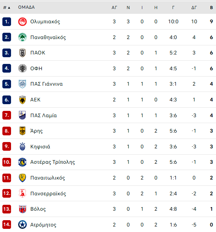Click the Olympiacos club crest
Screen dimensions: 216x232
tap(22, 22)
